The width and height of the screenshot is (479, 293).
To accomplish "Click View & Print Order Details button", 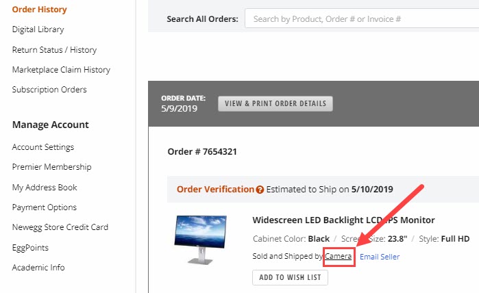I will coord(275,103).
